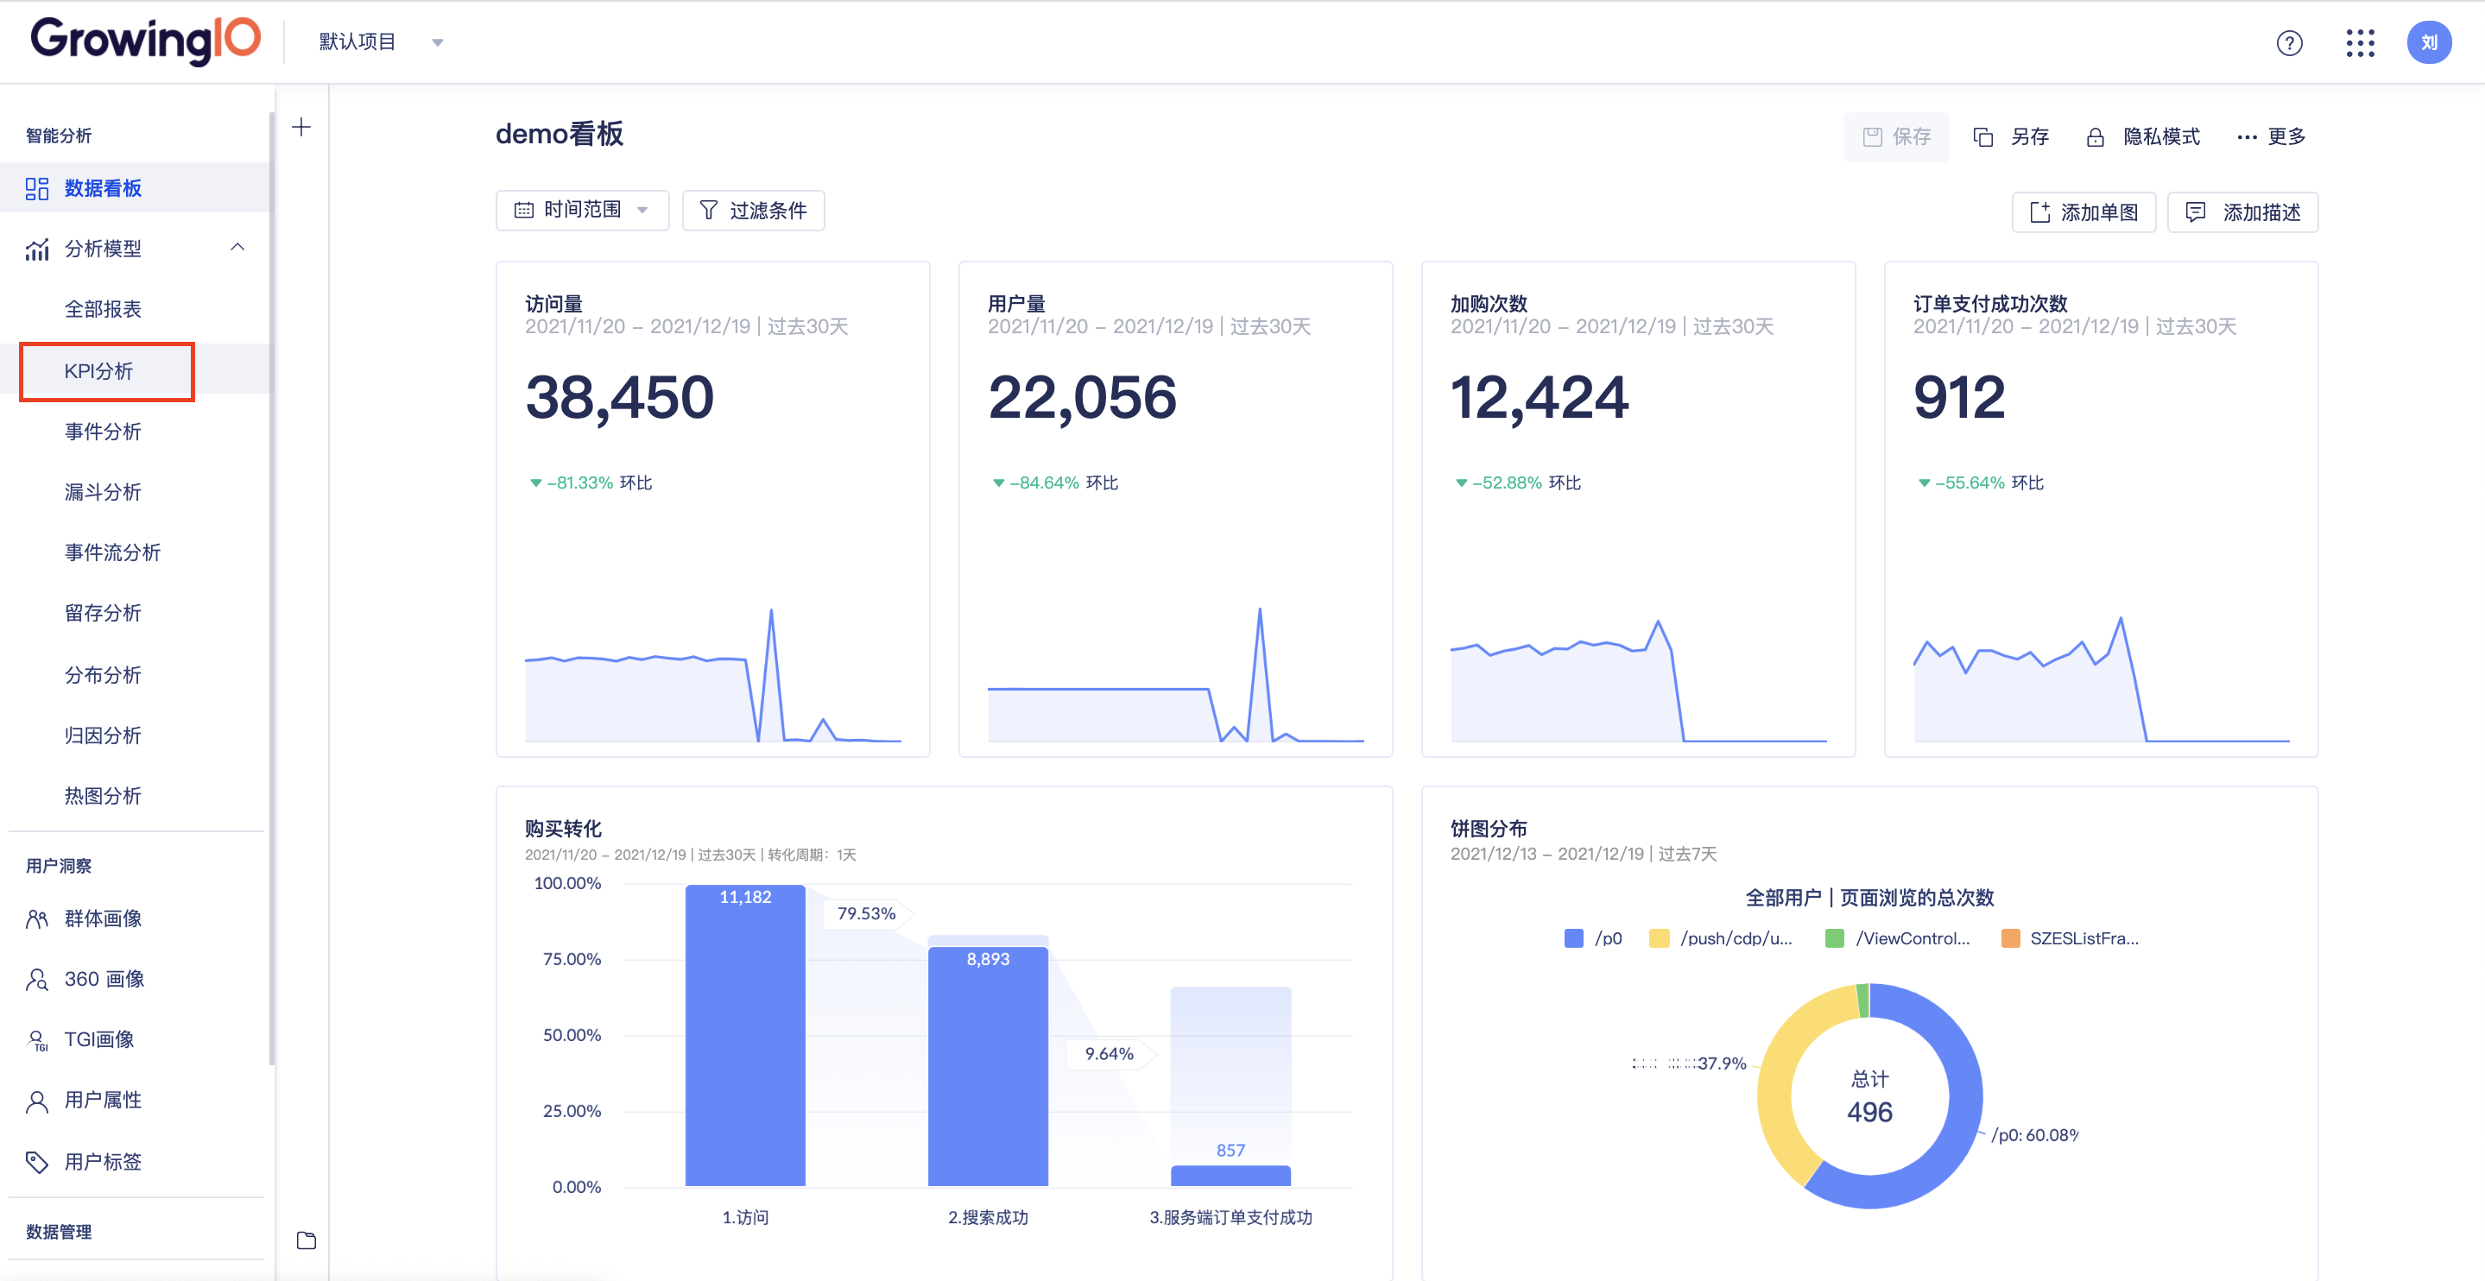Click the 隐私模式 lock icon
The image size is (2485, 1281).
click(2096, 137)
